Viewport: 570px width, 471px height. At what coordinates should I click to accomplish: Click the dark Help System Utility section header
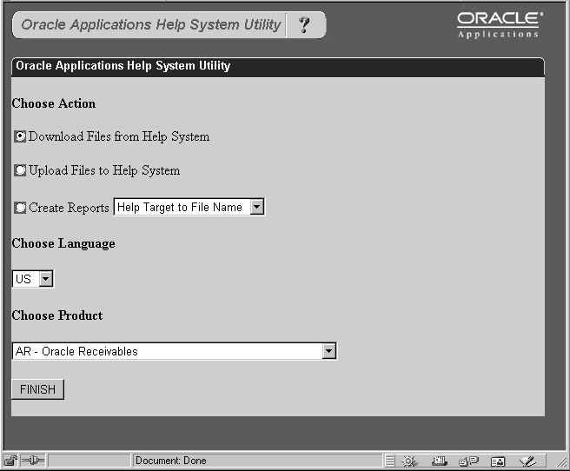(x=278, y=67)
